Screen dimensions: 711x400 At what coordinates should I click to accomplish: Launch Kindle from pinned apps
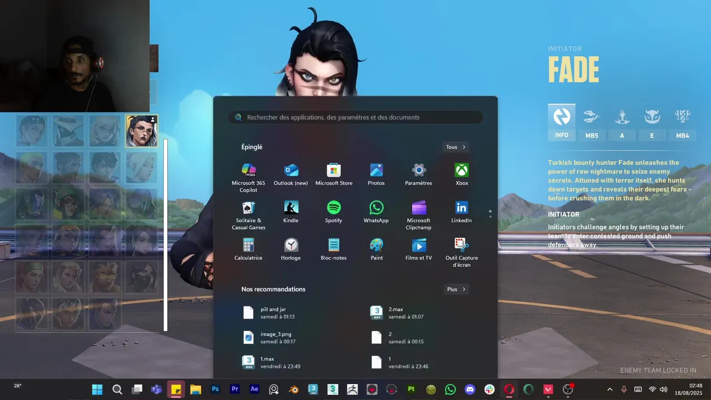coord(291,212)
